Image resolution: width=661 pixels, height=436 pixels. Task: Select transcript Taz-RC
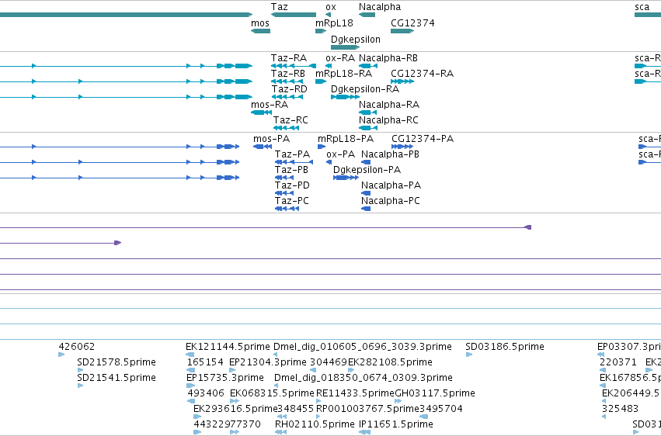[290, 120]
